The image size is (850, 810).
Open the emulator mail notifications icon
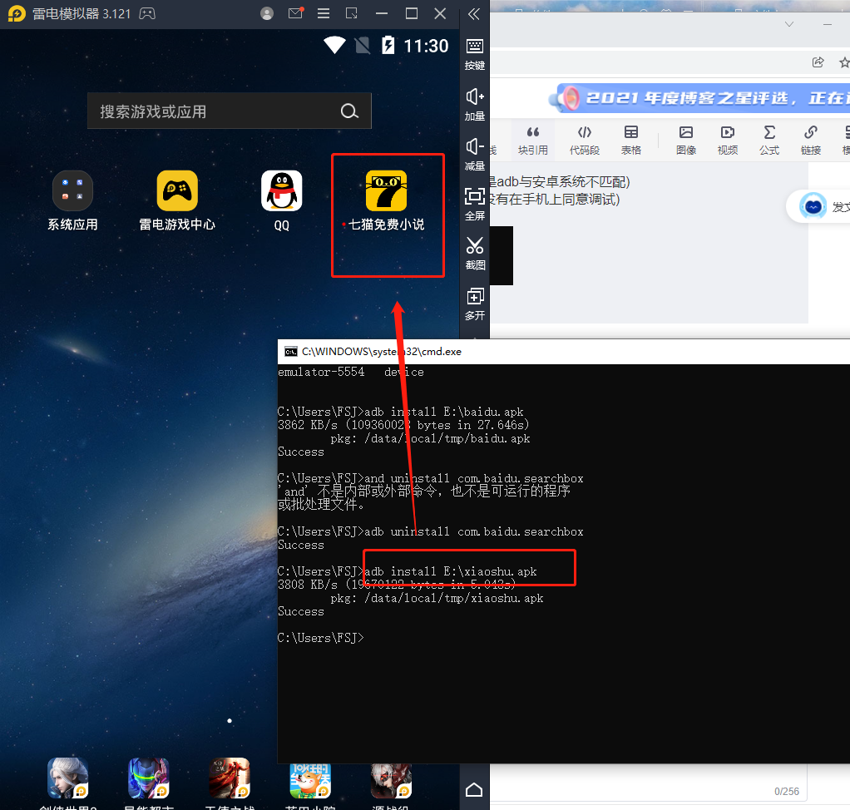pos(296,13)
